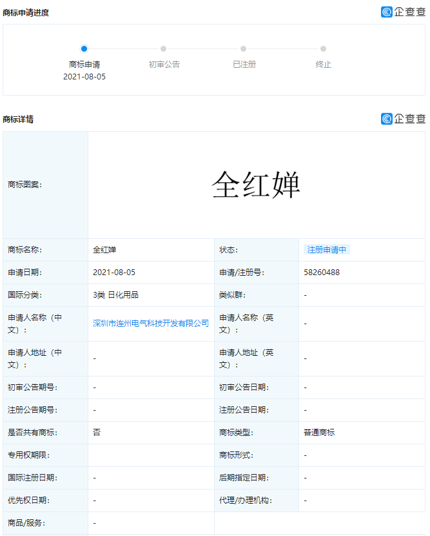Click the 商品/服务 field label
This screenshot has width=430, height=536.
click(x=26, y=523)
